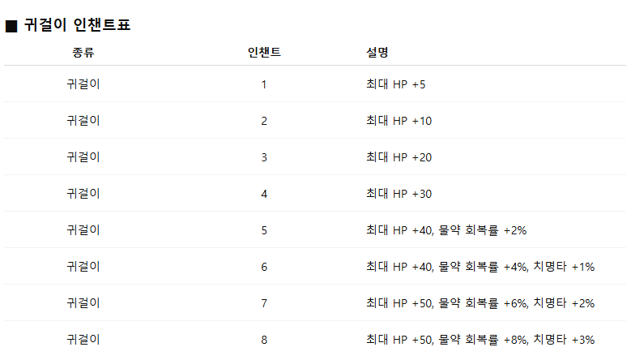The height and width of the screenshot is (360, 631).
Task: Select the enchant number 1 cell
Action: 264,84
